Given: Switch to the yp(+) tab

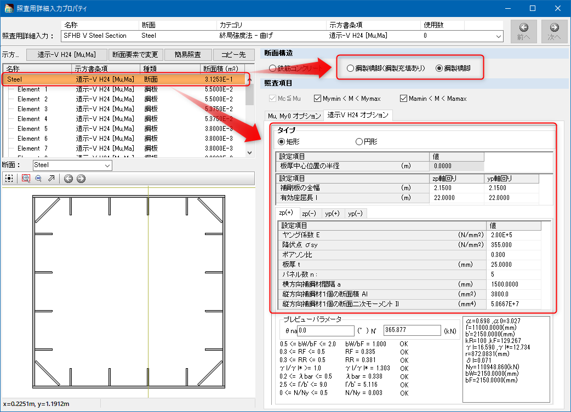Looking at the screenshot, I should [332, 213].
